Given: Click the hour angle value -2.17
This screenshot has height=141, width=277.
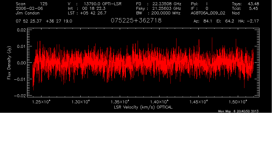Looking at the screenshot, I should 253,21.
